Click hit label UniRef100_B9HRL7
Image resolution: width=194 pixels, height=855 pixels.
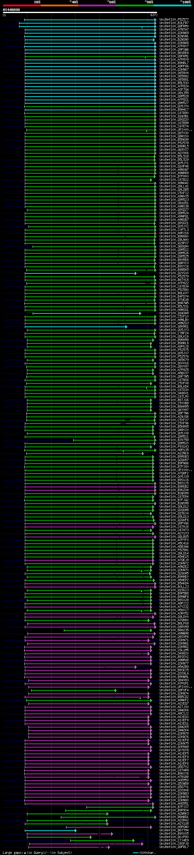[174, 63]
